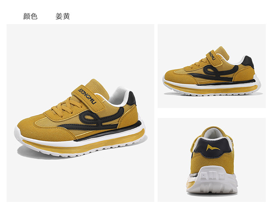This screenshot has width=272, height=206.
Task: Select the 姜黄 color name
Action: (63, 16)
